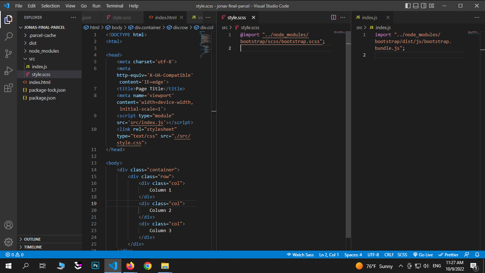Collapse the src folder
Image resolution: width=485 pixels, height=273 pixels.
coord(32,59)
